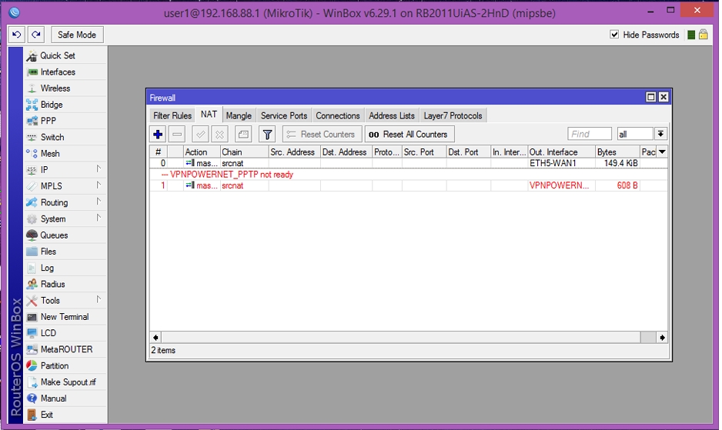The width and height of the screenshot is (722, 430).
Task: Click Reset All Counters button
Action: pyautogui.click(x=409, y=135)
